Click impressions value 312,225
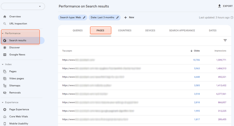The width and height of the screenshot is (234, 126). (222, 111)
